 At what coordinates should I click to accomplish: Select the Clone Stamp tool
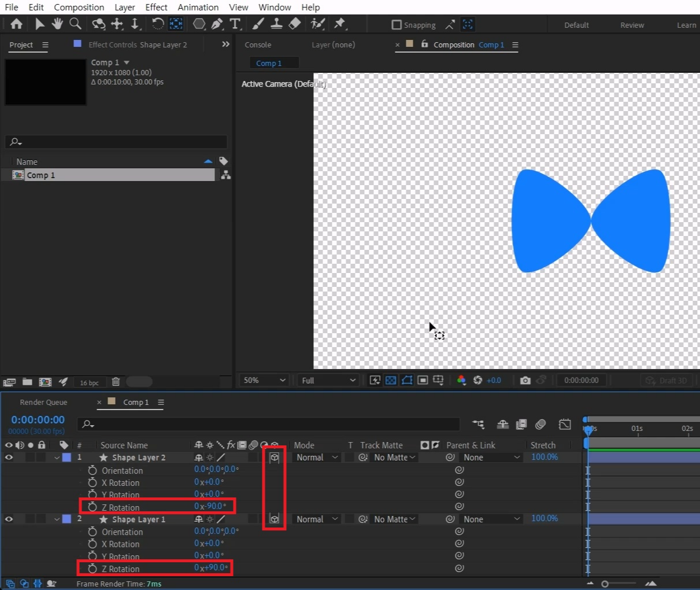click(277, 24)
